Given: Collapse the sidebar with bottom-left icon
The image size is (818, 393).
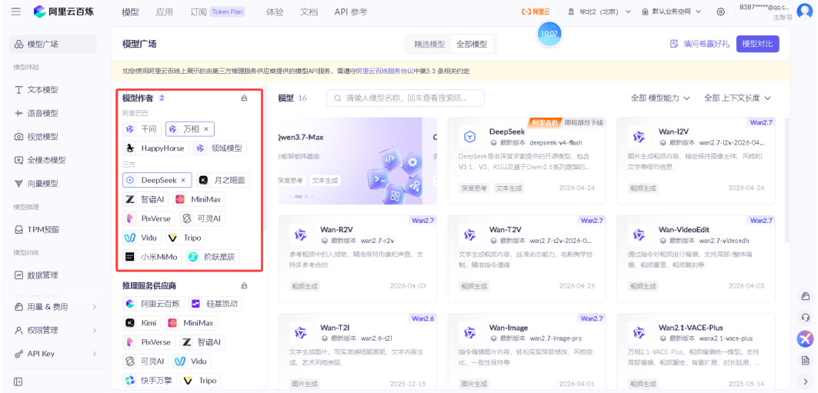Looking at the screenshot, I should tap(18, 382).
